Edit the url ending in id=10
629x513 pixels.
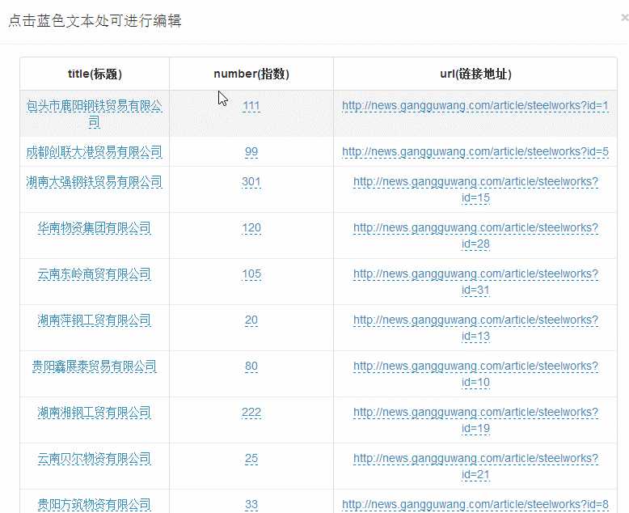(475, 374)
